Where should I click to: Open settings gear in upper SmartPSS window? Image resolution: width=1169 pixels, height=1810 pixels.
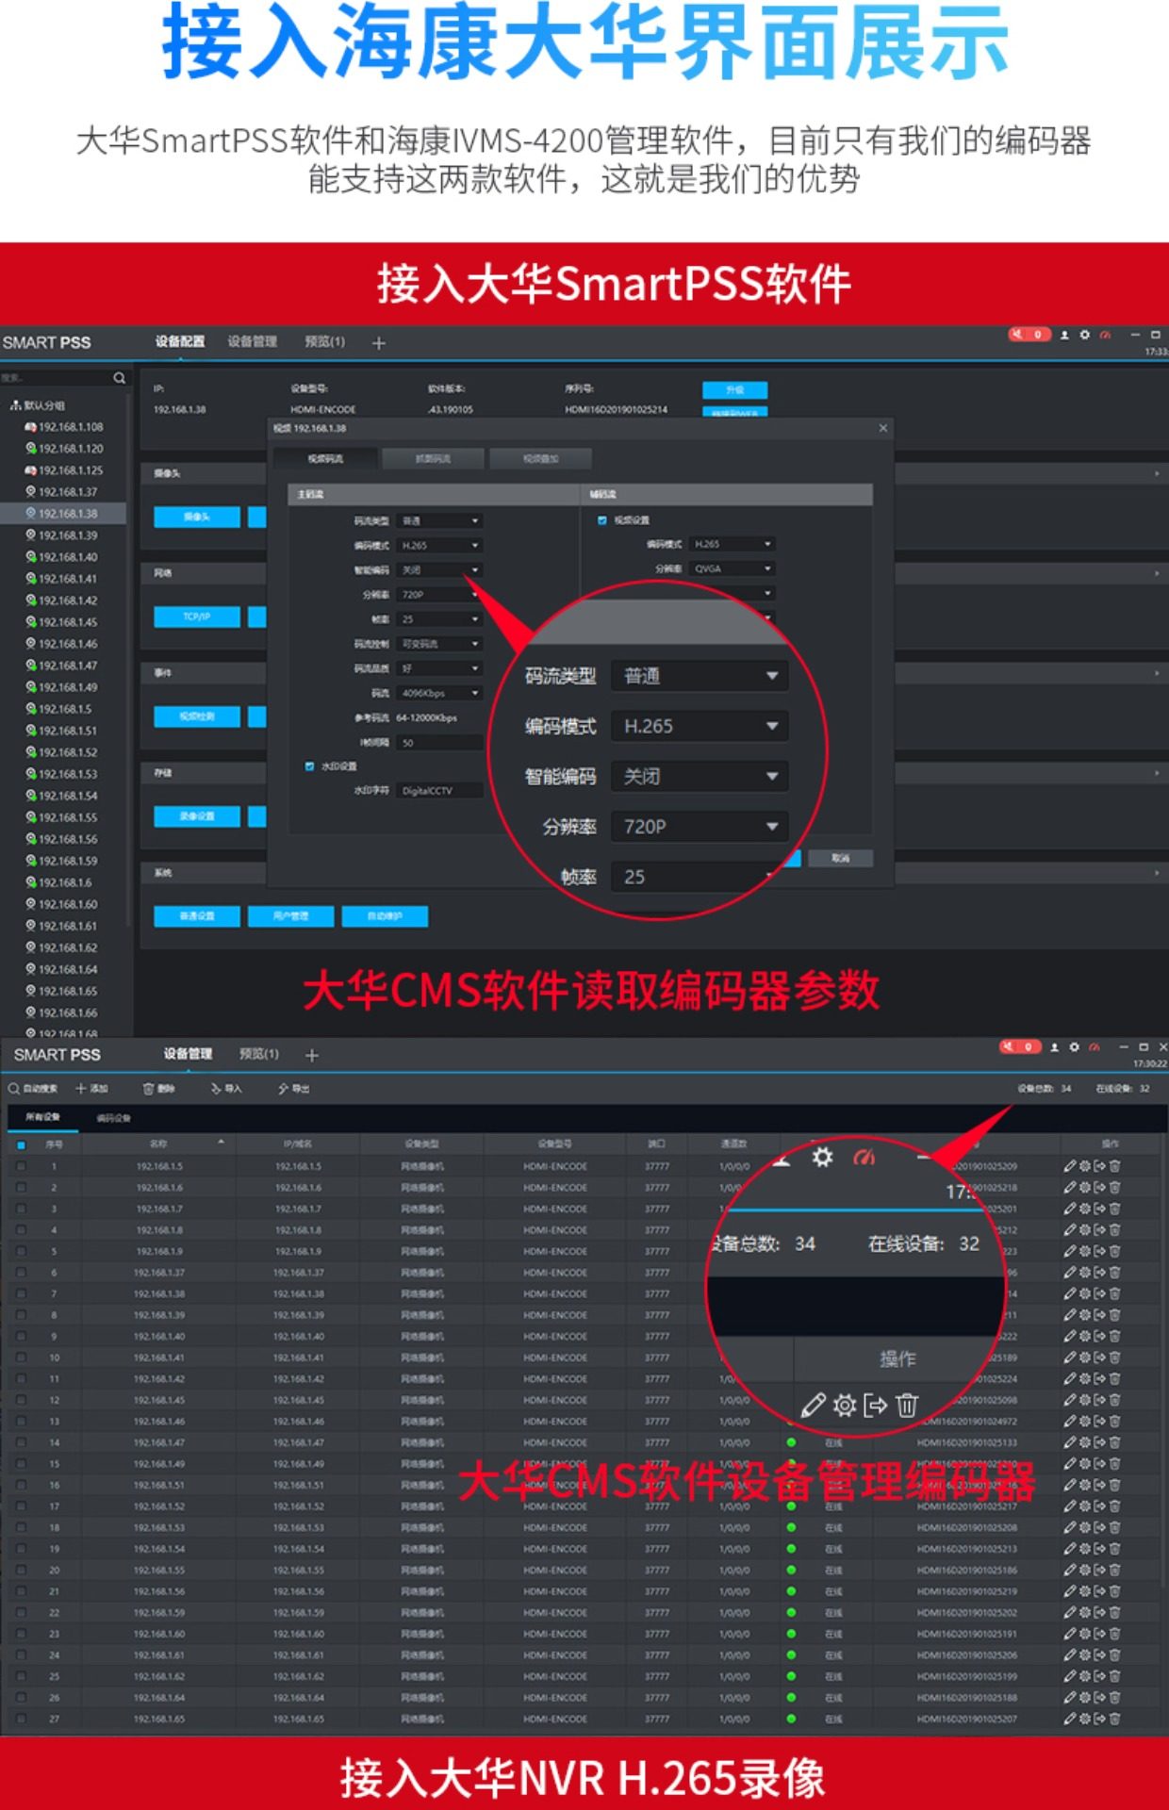(x=1084, y=335)
